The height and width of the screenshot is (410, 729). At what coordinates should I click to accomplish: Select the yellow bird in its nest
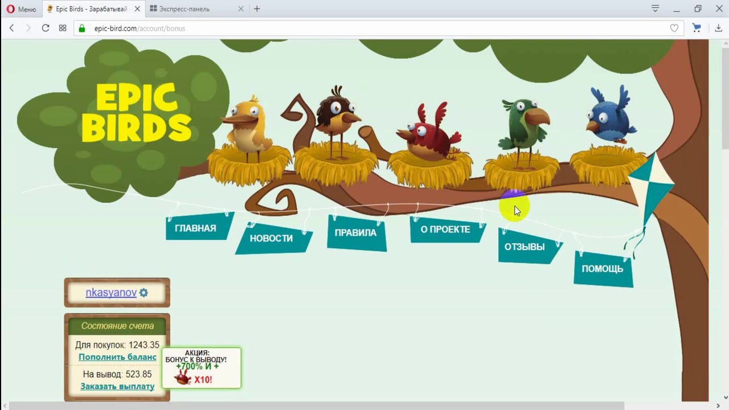[248, 141]
